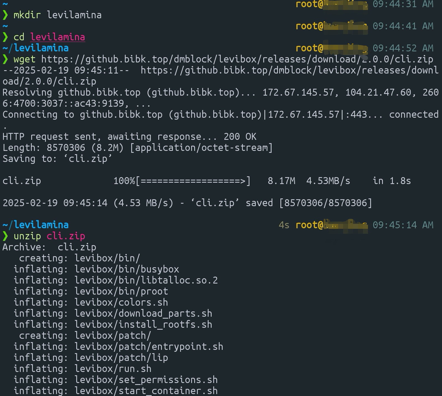Screen dimensions: 442x396
Task: Click the pink 'cli.zip' argument after unzip
Action: pyautogui.click(x=66, y=236)
